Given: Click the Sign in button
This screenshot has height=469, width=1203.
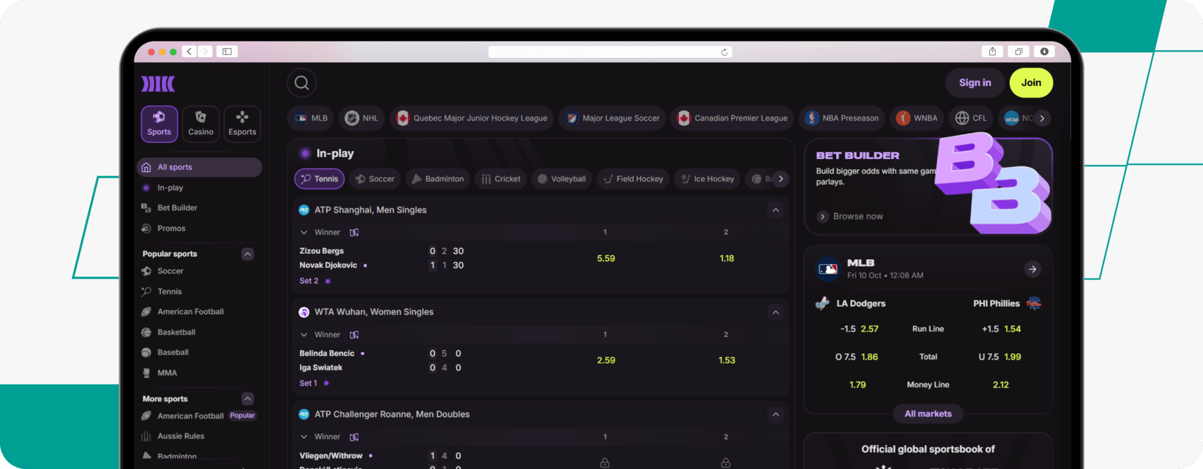Looking at the screenshot, I should click(x=975, y=83).
